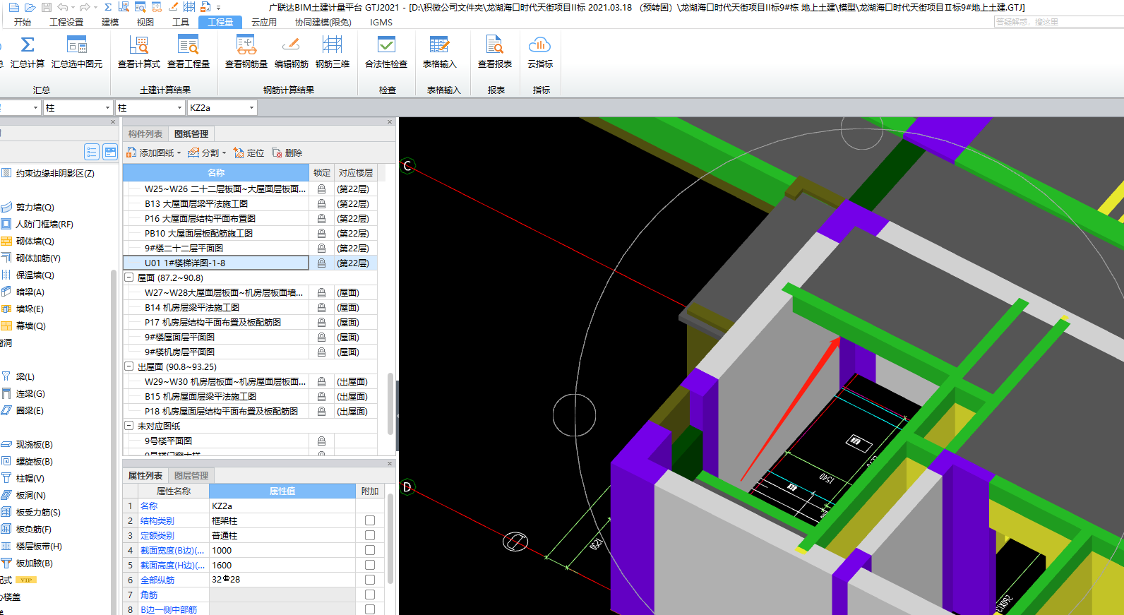
Task: Switch to grid view icon in navigation panel
Action: 110,152
